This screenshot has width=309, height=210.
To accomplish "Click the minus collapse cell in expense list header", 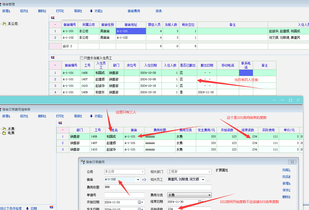I will [63, 130].
